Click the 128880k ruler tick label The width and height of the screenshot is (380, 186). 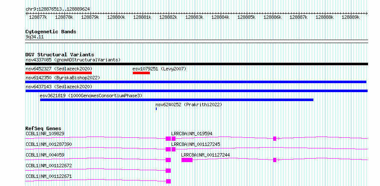[x=116, y=17]
